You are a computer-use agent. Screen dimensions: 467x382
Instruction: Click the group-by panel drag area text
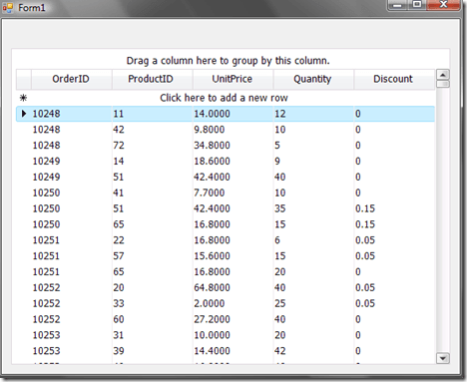228,61
